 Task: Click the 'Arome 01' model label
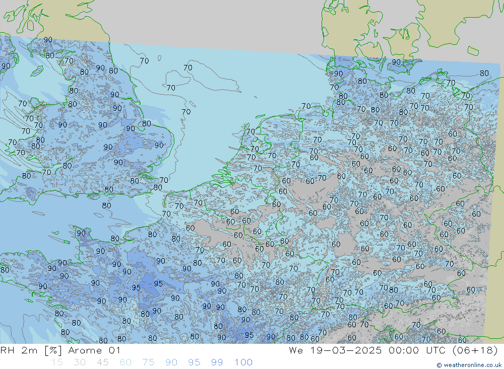94,350
